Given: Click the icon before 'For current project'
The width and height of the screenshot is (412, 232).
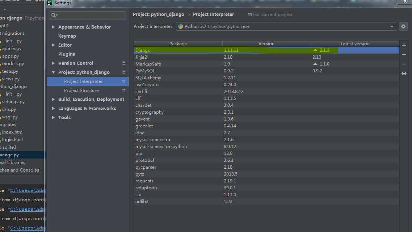Looking at the screenshot, I should coord(250,14).
